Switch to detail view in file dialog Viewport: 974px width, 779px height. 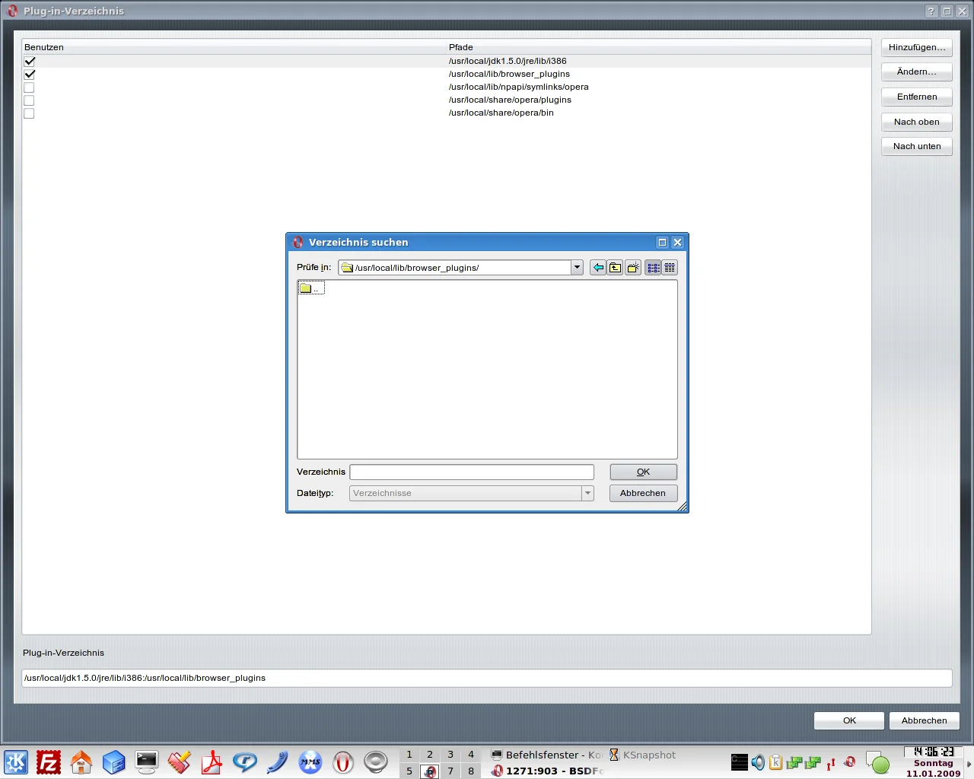670,268
